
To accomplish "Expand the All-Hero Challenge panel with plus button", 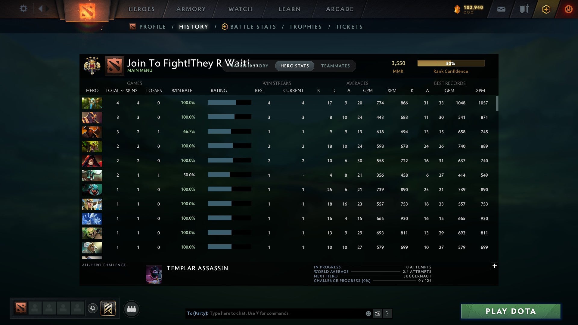I will [495, 266].
